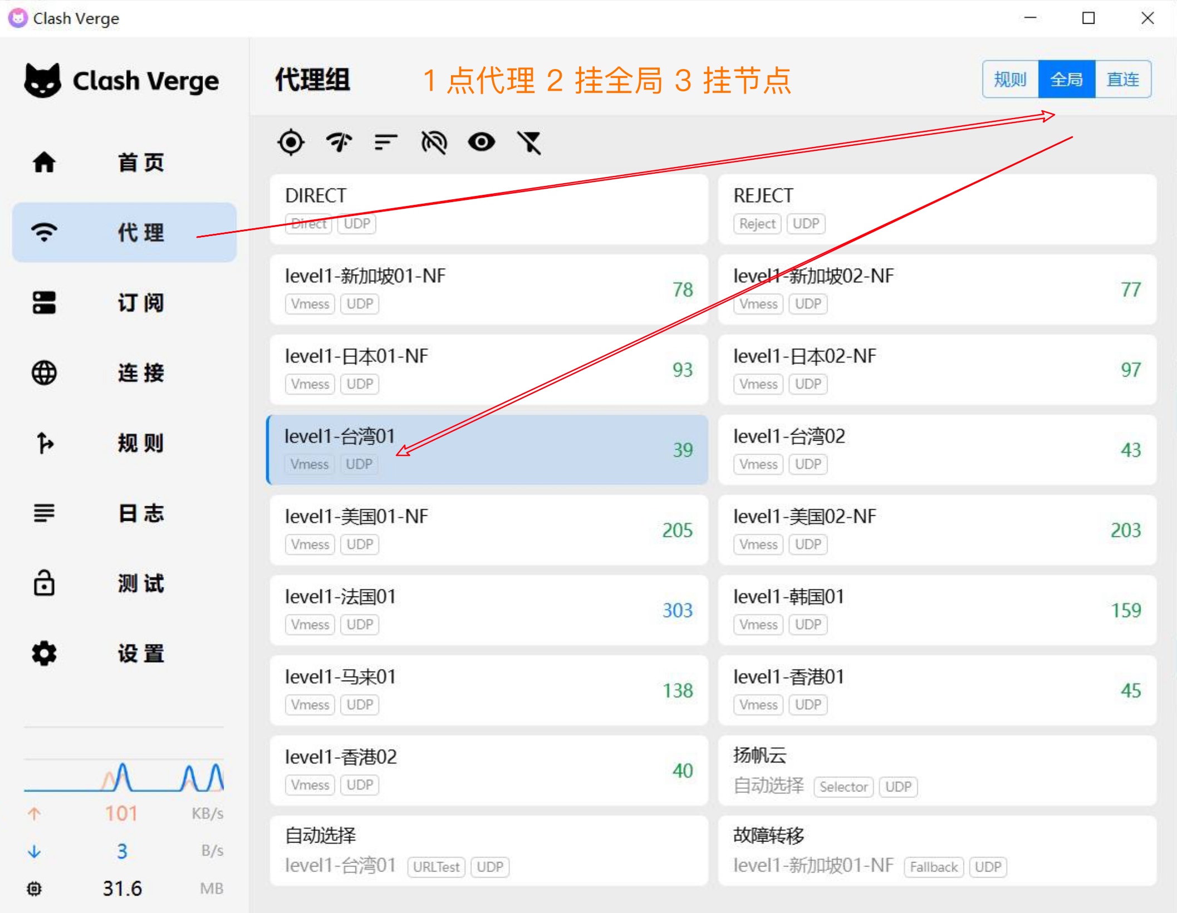Click the sort proxies icon
This screenshot has width=1177, height=913.
coord(386,143)
